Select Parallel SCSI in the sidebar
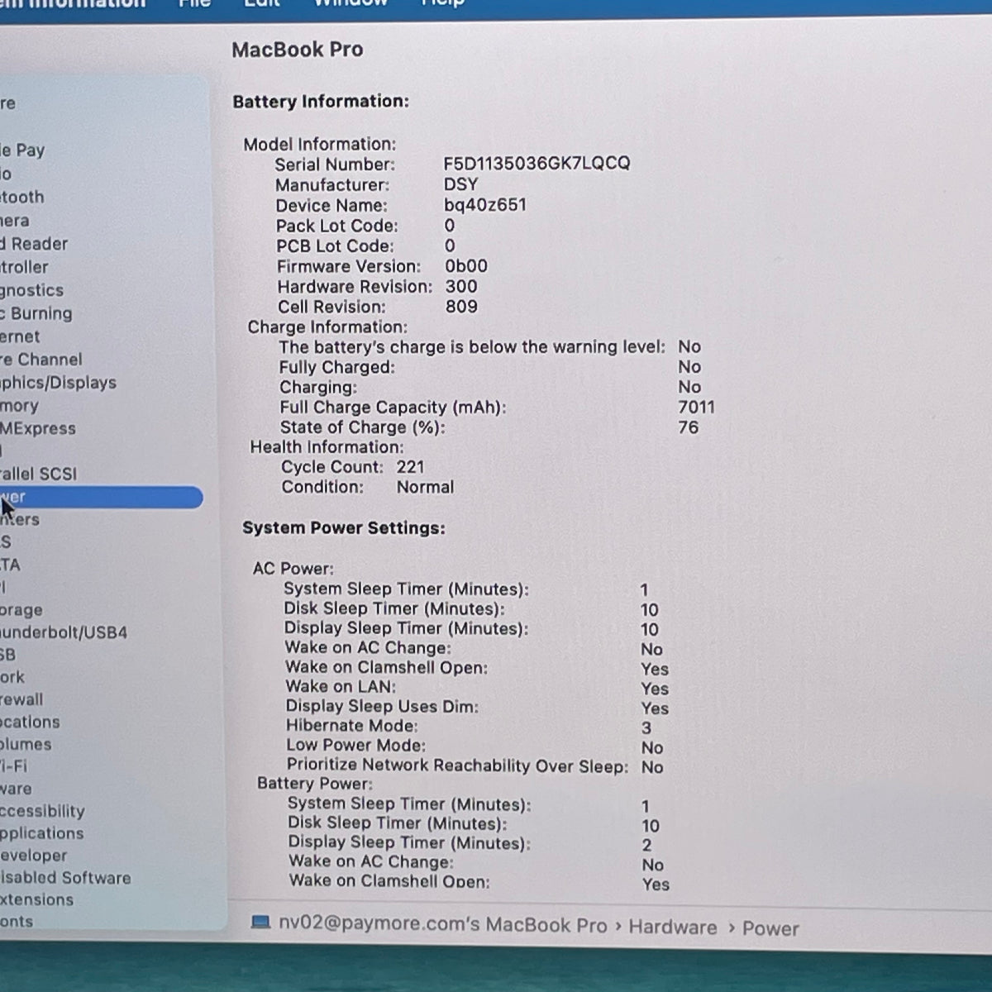992x992 pixels. (38, 474)
